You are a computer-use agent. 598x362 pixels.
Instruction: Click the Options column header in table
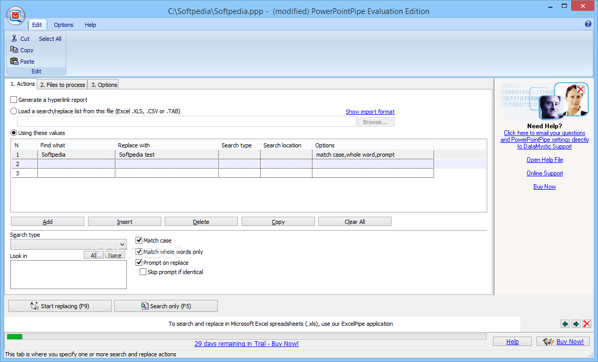click(373, 145)
